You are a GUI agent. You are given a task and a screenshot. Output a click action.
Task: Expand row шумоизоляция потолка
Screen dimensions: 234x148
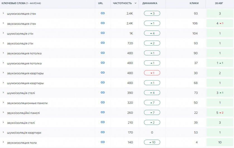(x=3, y=63)
